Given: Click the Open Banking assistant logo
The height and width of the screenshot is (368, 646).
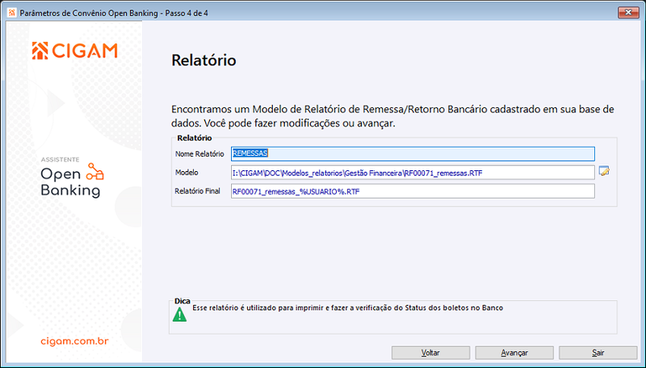Looking at the screenshot, I should (x=73, y=181).
